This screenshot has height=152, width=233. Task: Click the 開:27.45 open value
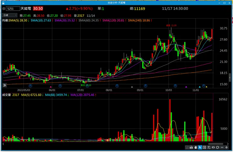[x=25, y=16]
